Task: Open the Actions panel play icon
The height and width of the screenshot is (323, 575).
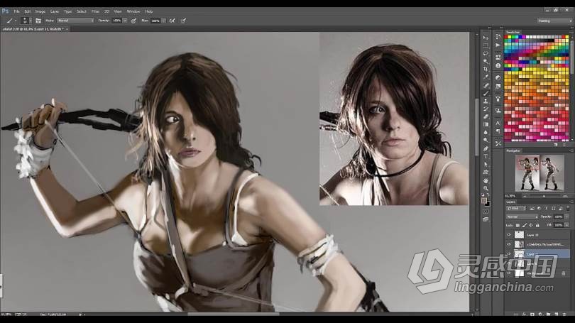Action: click(x=498, y=45)
